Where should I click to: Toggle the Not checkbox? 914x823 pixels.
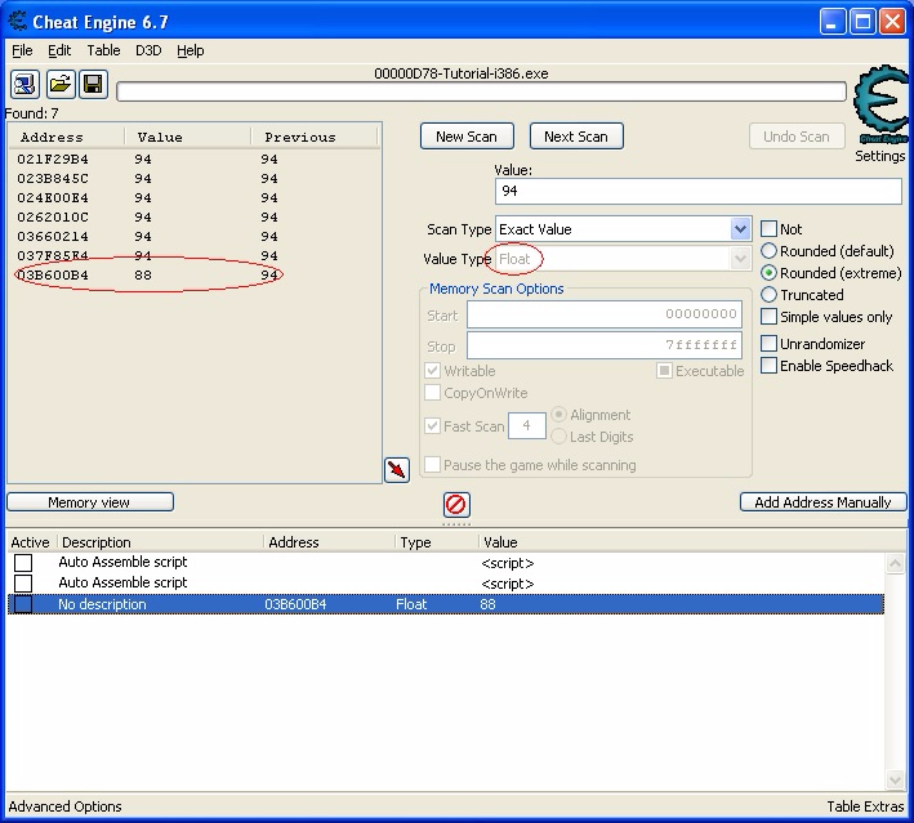[768, 229]
